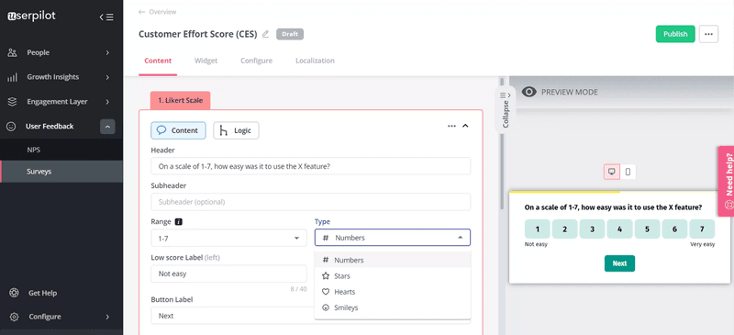The height and width of the screenshot is (335, 734).
Task: Open the Localization tab
Action: click(315, 61)
